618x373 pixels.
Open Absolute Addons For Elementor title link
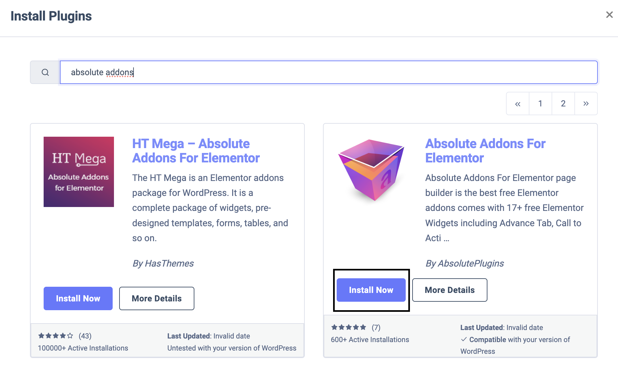click(485, 151)
